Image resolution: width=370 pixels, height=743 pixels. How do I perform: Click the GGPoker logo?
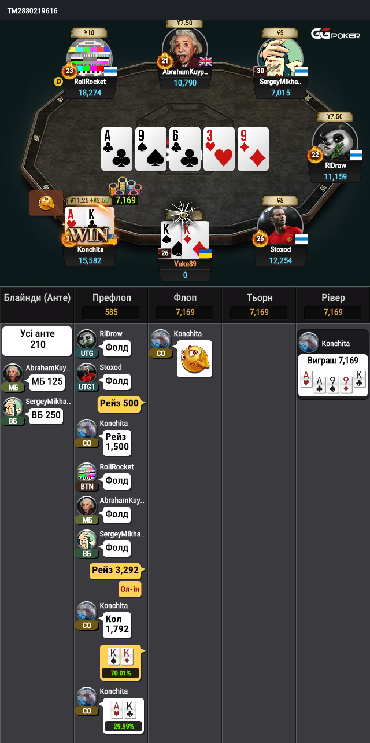click(x=335, y=34)
